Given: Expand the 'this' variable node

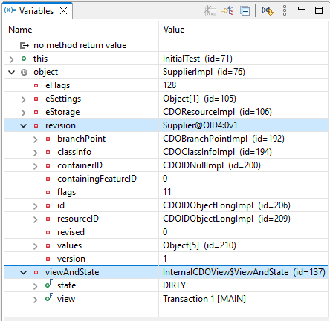Looking at the screenshot, I should (x=11, y=59).
